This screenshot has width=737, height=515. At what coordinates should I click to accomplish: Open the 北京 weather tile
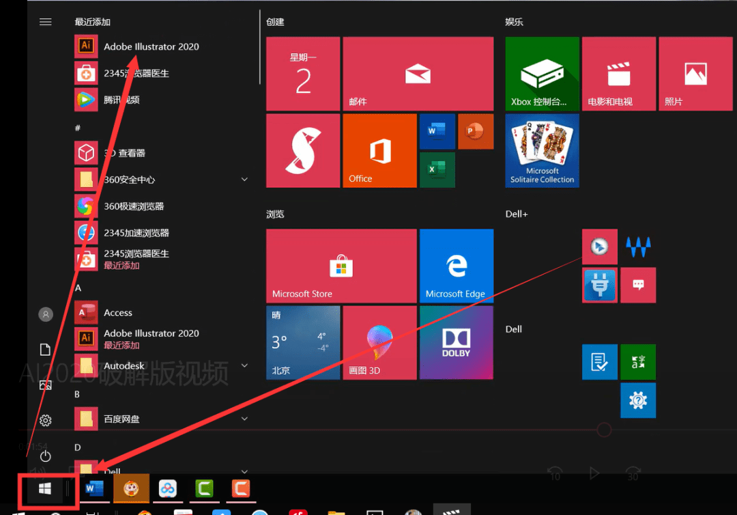tap(303, 342)
